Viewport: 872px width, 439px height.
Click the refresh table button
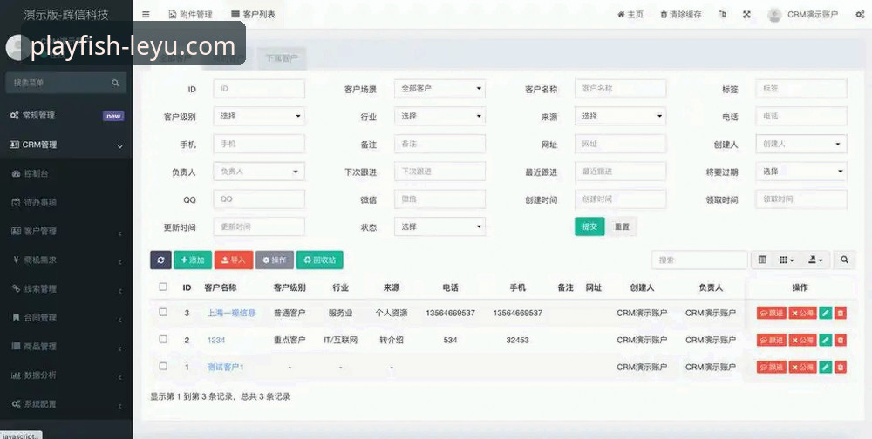tap(160, 260)
